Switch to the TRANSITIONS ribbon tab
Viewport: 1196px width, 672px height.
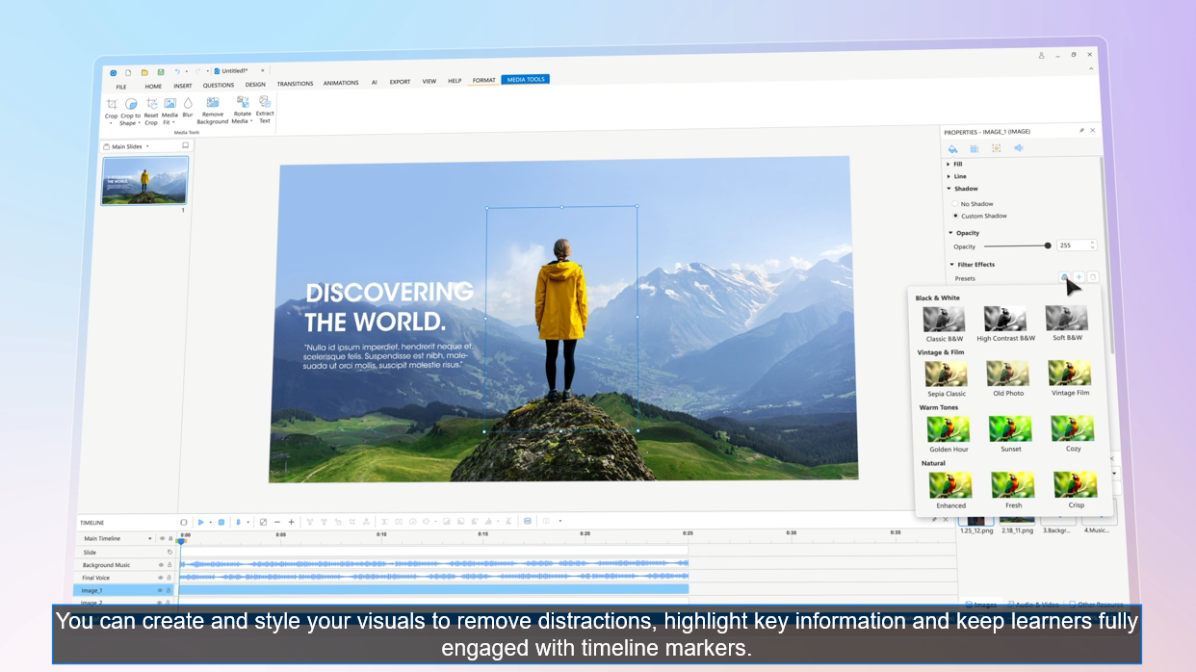[x=295, y=84]
